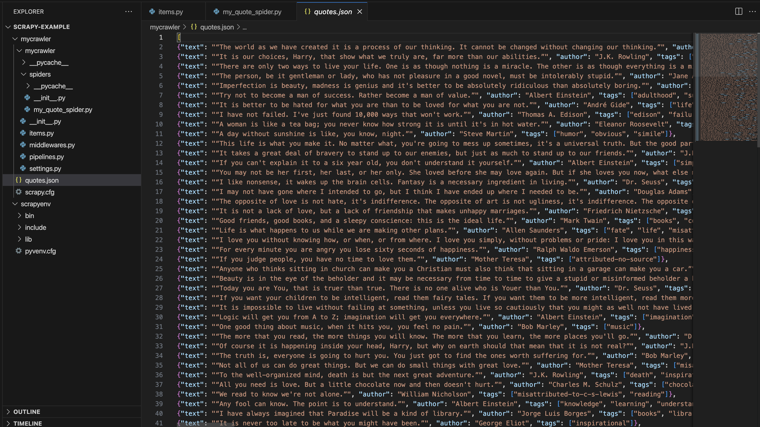
Task: Click split editor right icon
Action: coord(739,12)
